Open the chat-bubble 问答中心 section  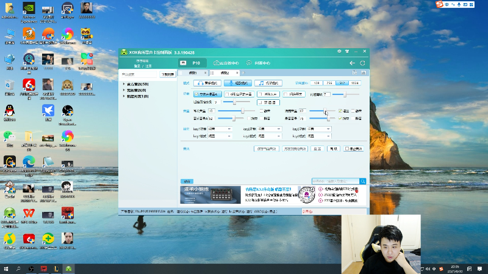[x=258, y=63]
